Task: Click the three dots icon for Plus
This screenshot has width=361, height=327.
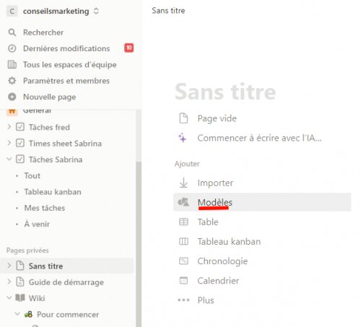Action: coord(183,300)
